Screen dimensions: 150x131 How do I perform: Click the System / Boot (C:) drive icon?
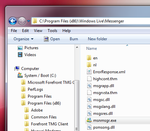click(20, 75)
